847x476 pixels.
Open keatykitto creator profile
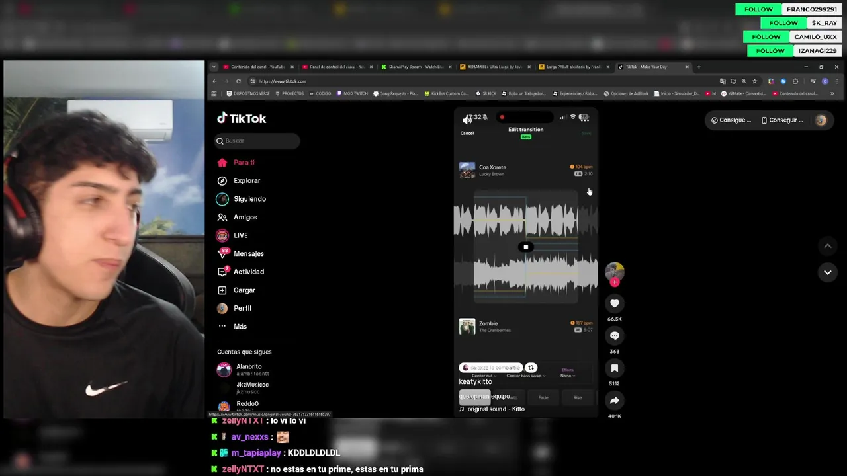[476, 382]
